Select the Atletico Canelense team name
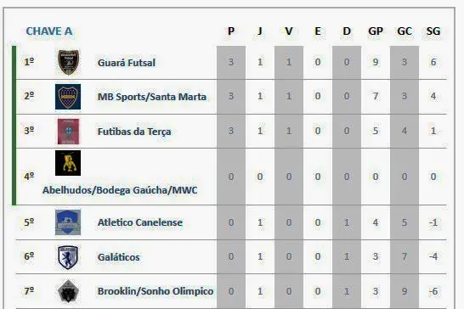The height and width of the screenshot is (309, 464). [140, 222]
